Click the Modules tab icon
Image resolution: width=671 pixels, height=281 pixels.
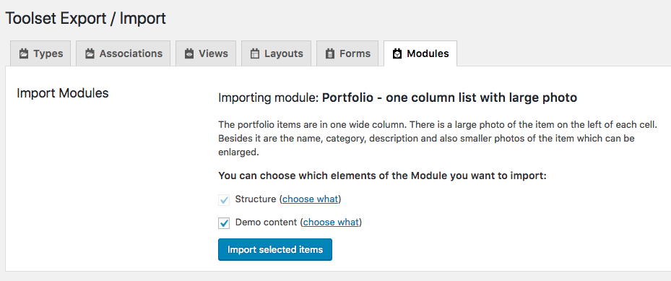pyautogui.click(x=397, y=53)
